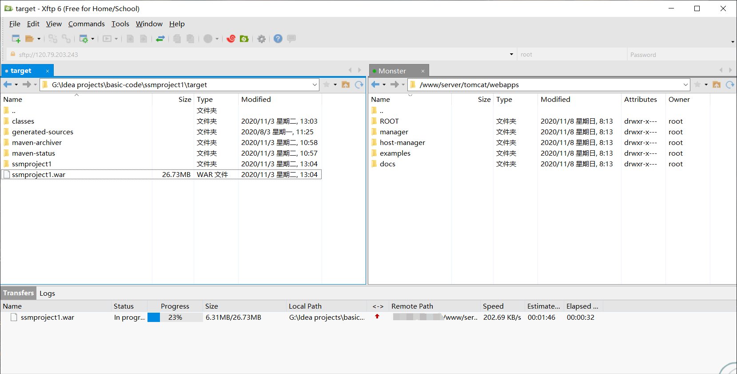Open the Commands menu
The width and height of the screenshot is (737, 374).
click(x=87, y=24)
